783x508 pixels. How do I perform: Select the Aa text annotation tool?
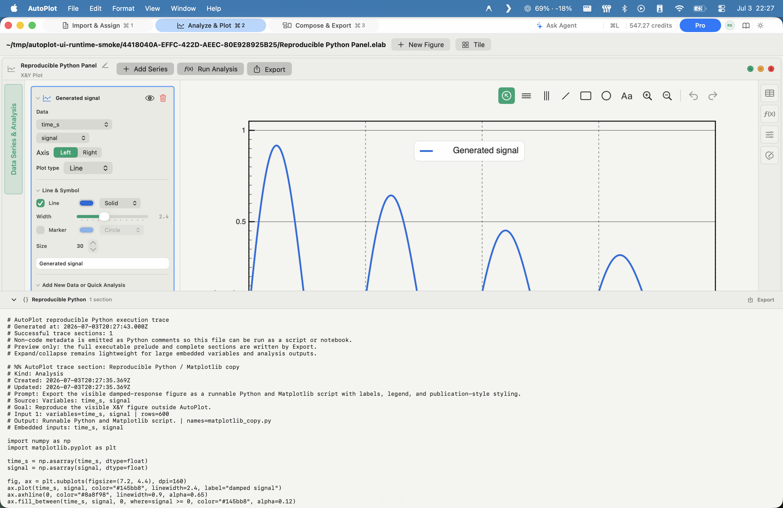[626, 96]
